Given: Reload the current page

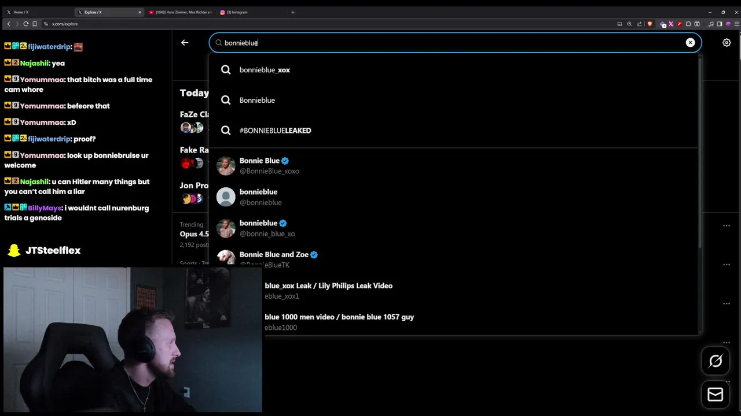Looking at the screenshot, I should point(25,24).
